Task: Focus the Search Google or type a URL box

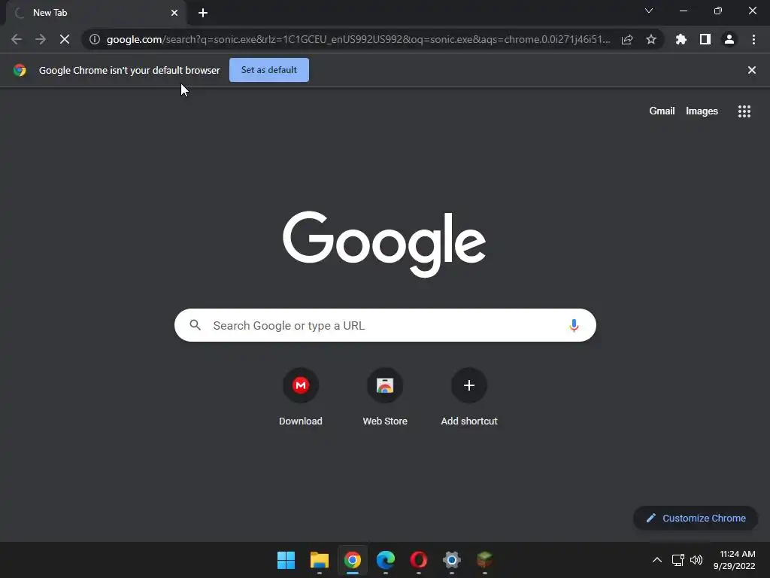Action: tap(385, 325)
